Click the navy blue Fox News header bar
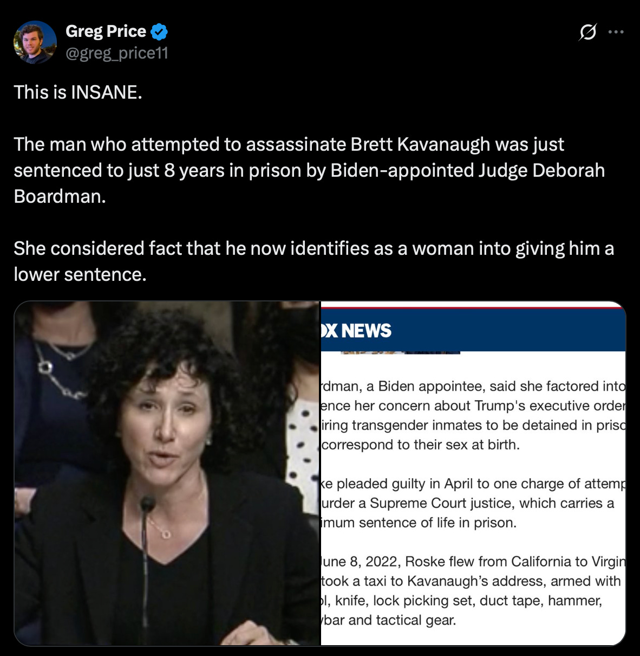Image resolution: width=640 pixels, height=656 pixels. tap(473, 330)
